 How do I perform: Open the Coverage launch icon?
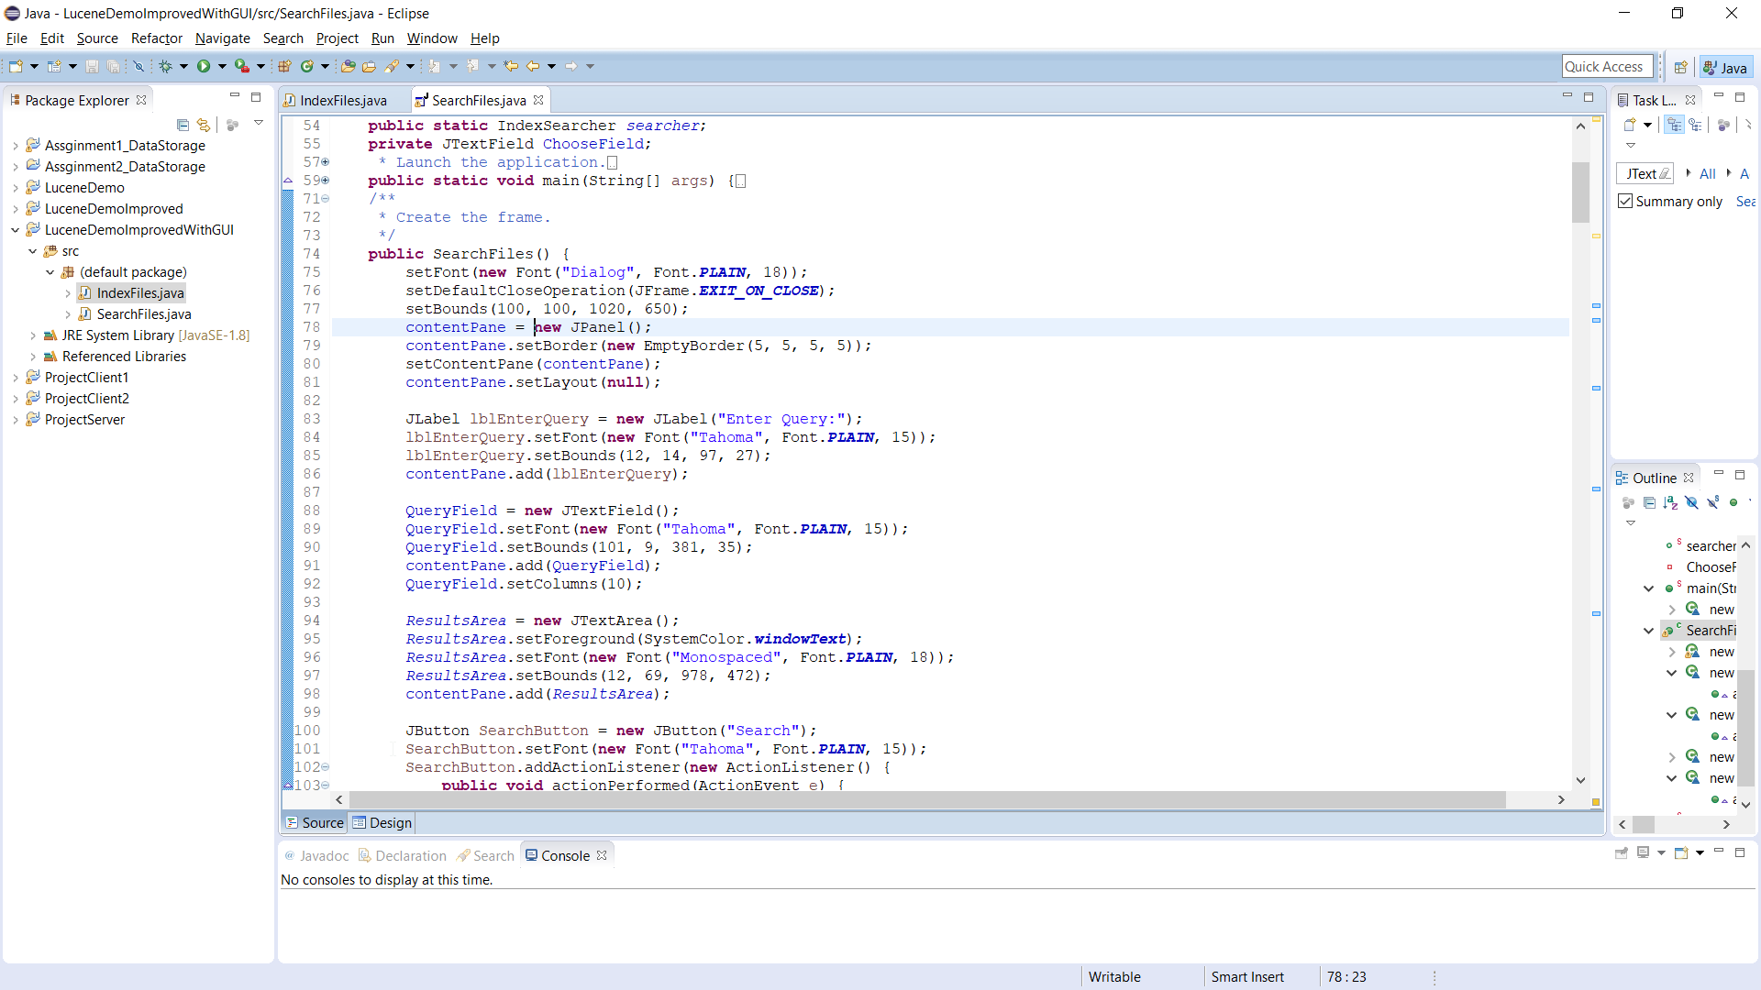(240, 66)
